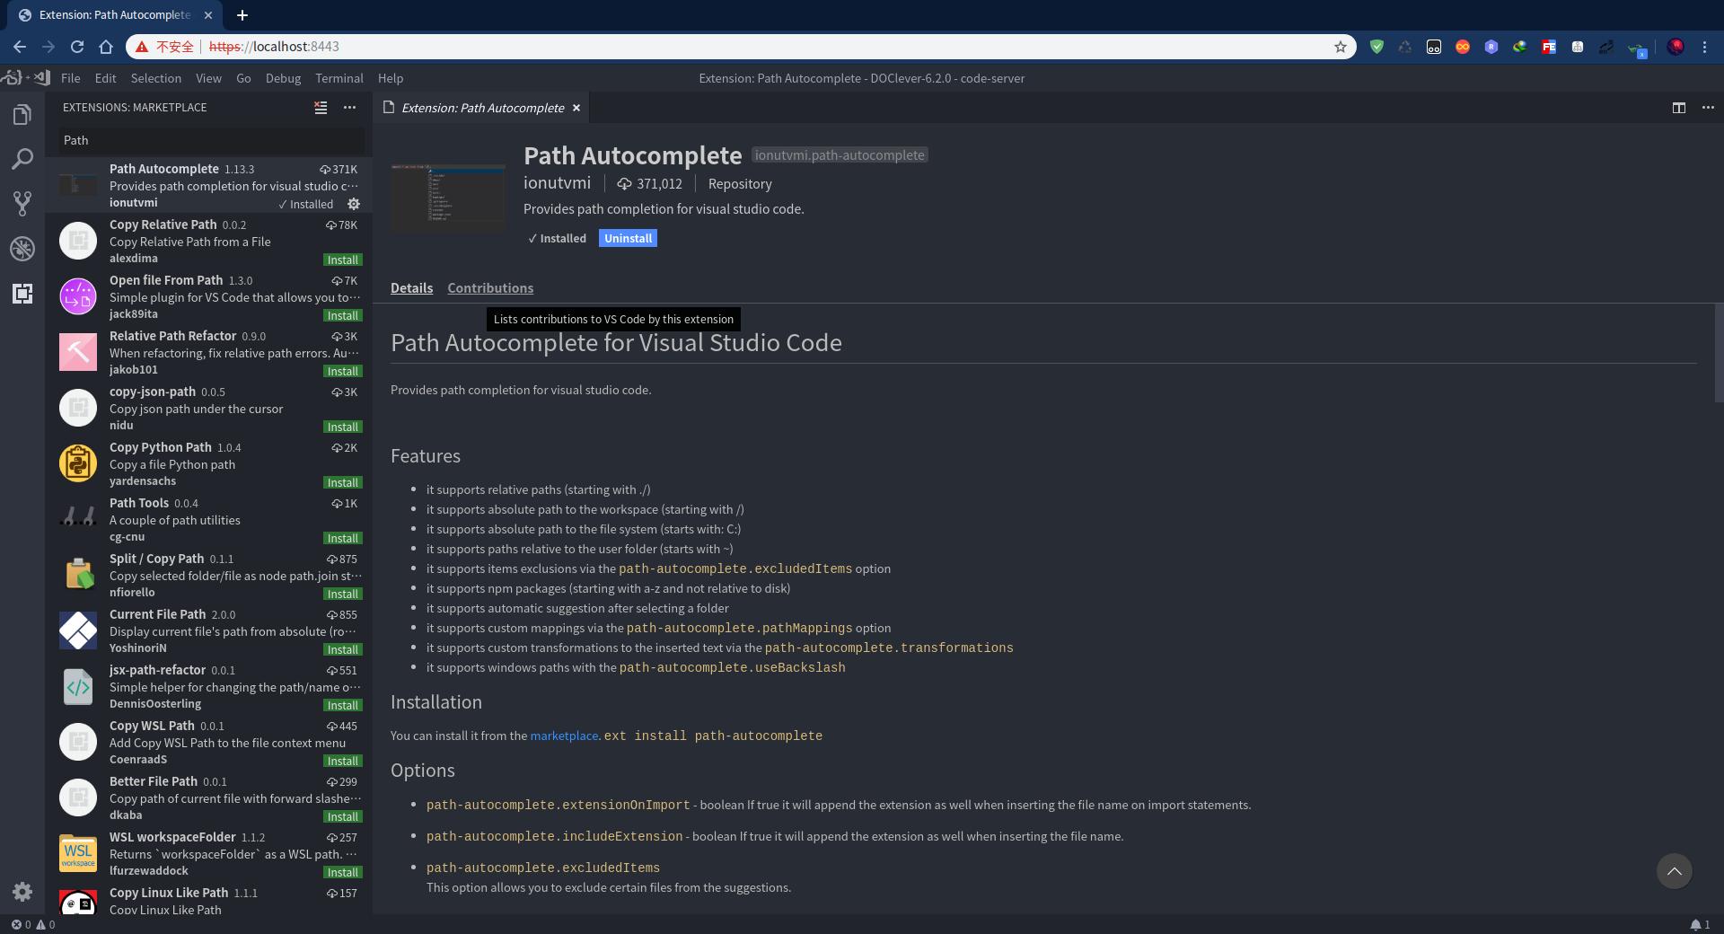Open Chrome's browser menu
The height and width of the screenshot is (934, 1724).
pyautogui.click(x=1705, y=47)
